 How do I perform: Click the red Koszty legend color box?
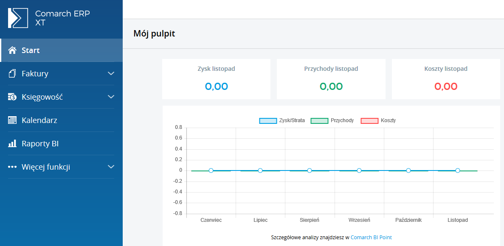(370, 121)
